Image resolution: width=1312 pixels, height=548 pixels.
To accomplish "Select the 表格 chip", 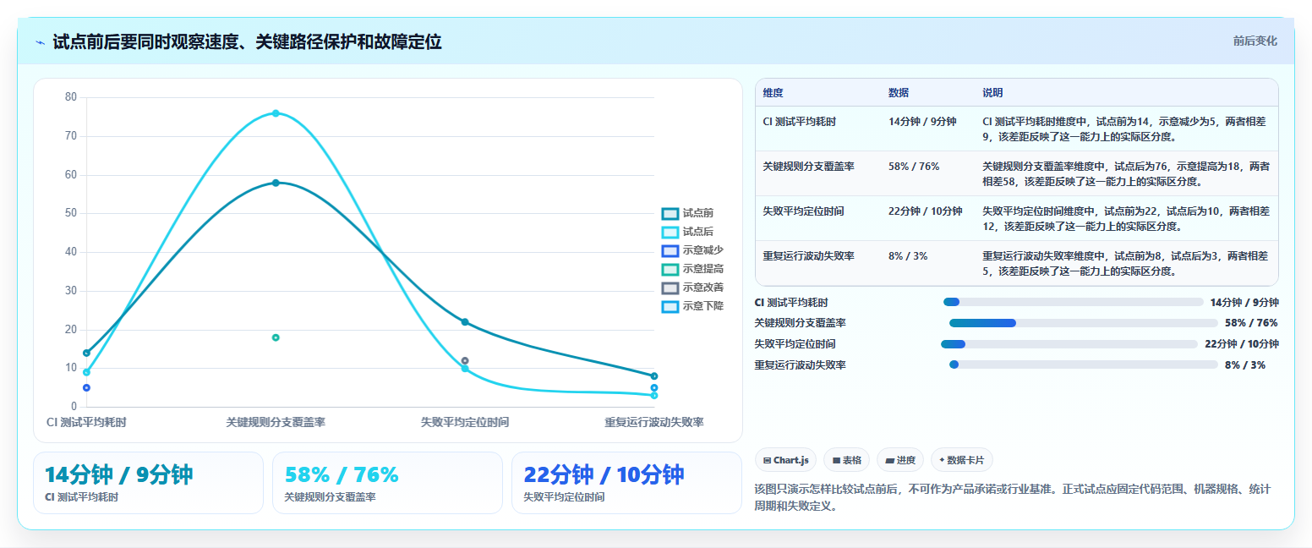I will pos(846,460).
